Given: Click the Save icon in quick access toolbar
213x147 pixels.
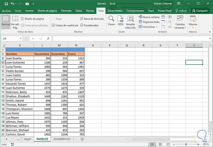Looking at the screenshot, I should [6, 4].
